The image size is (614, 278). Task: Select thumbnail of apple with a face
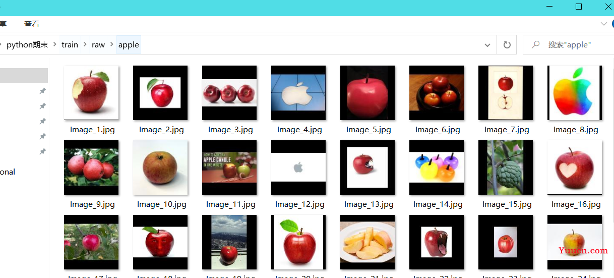click(160, 242)
